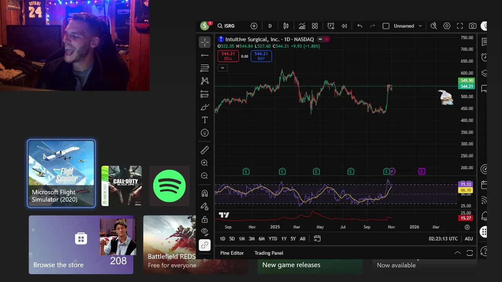This screenshot has height=282, width=502.
Task: Hide all drawings with eye icon
Action: click(205, 232)
